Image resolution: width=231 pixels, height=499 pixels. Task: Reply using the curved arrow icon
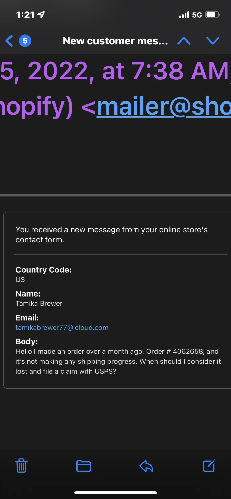coord(146,466)
